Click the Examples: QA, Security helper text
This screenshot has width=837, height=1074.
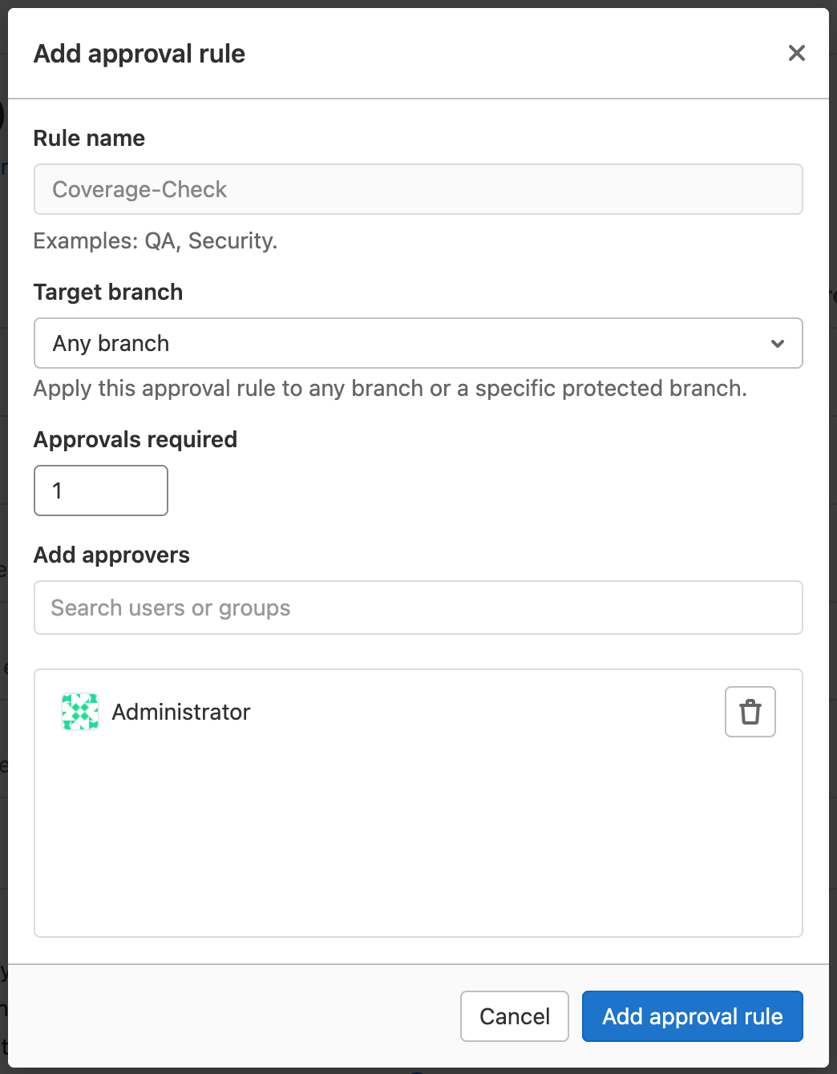tap(155, 240)
